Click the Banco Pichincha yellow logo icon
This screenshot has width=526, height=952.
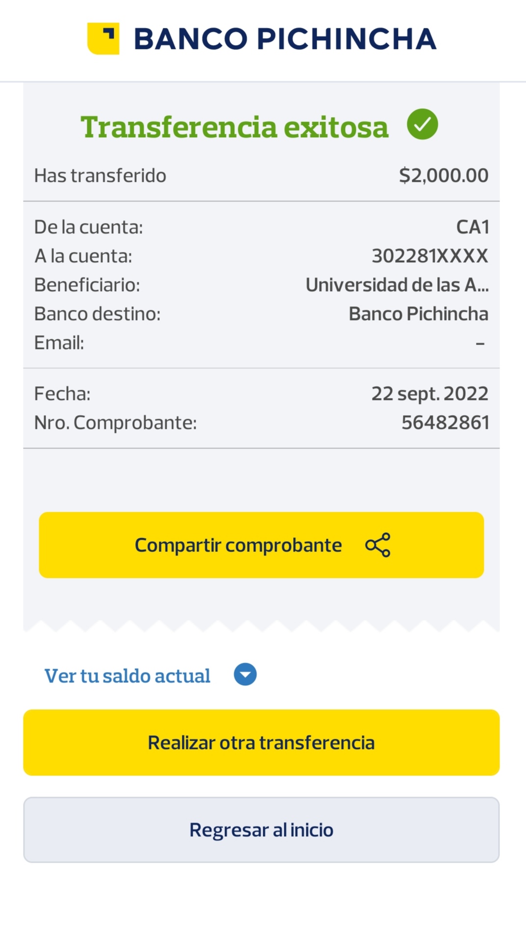tap(103, 38)
